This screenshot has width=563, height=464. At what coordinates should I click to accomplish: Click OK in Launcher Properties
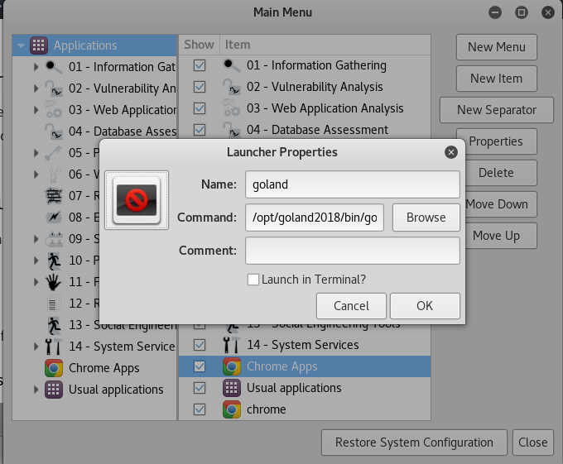[425, 306]
